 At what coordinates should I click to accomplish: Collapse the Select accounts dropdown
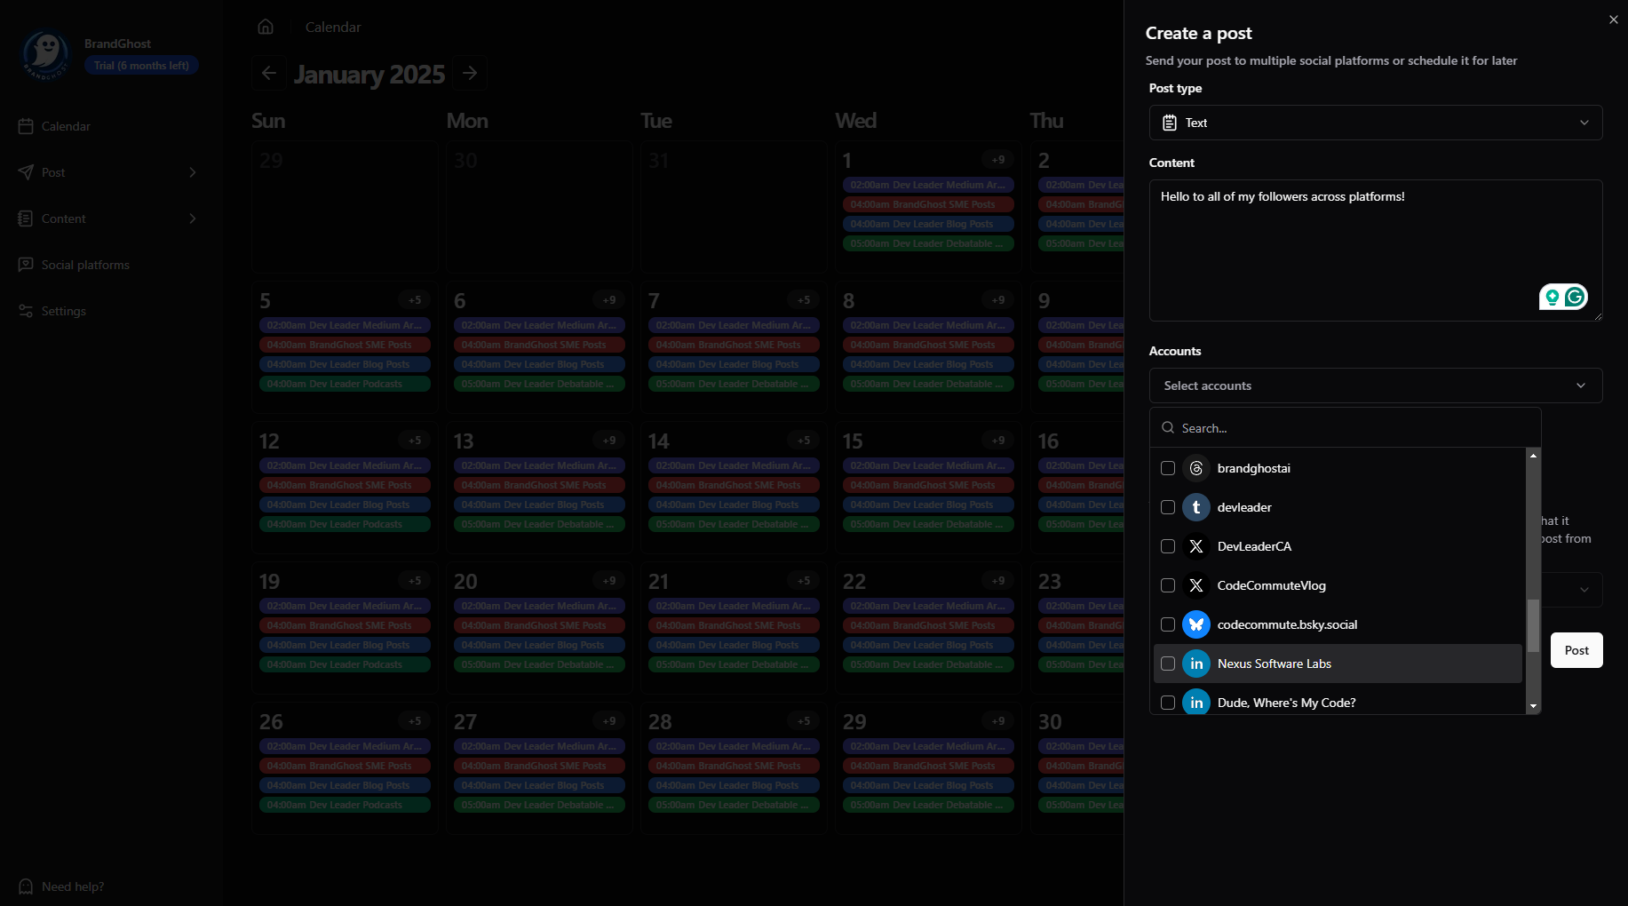click(x=1376, y=385)
